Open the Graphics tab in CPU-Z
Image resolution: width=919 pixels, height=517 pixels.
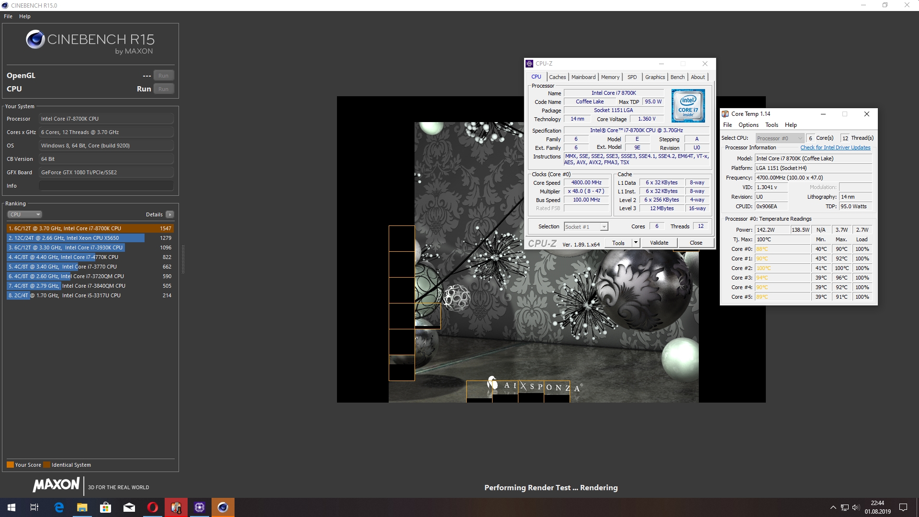tap(655, 77)
